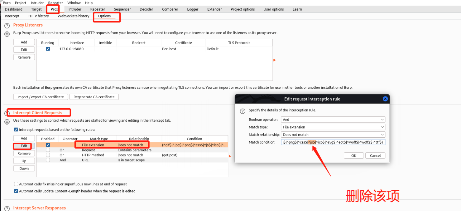Click the TLS Protocols column header
461x211 pixels.
click(x=239, y=43)
